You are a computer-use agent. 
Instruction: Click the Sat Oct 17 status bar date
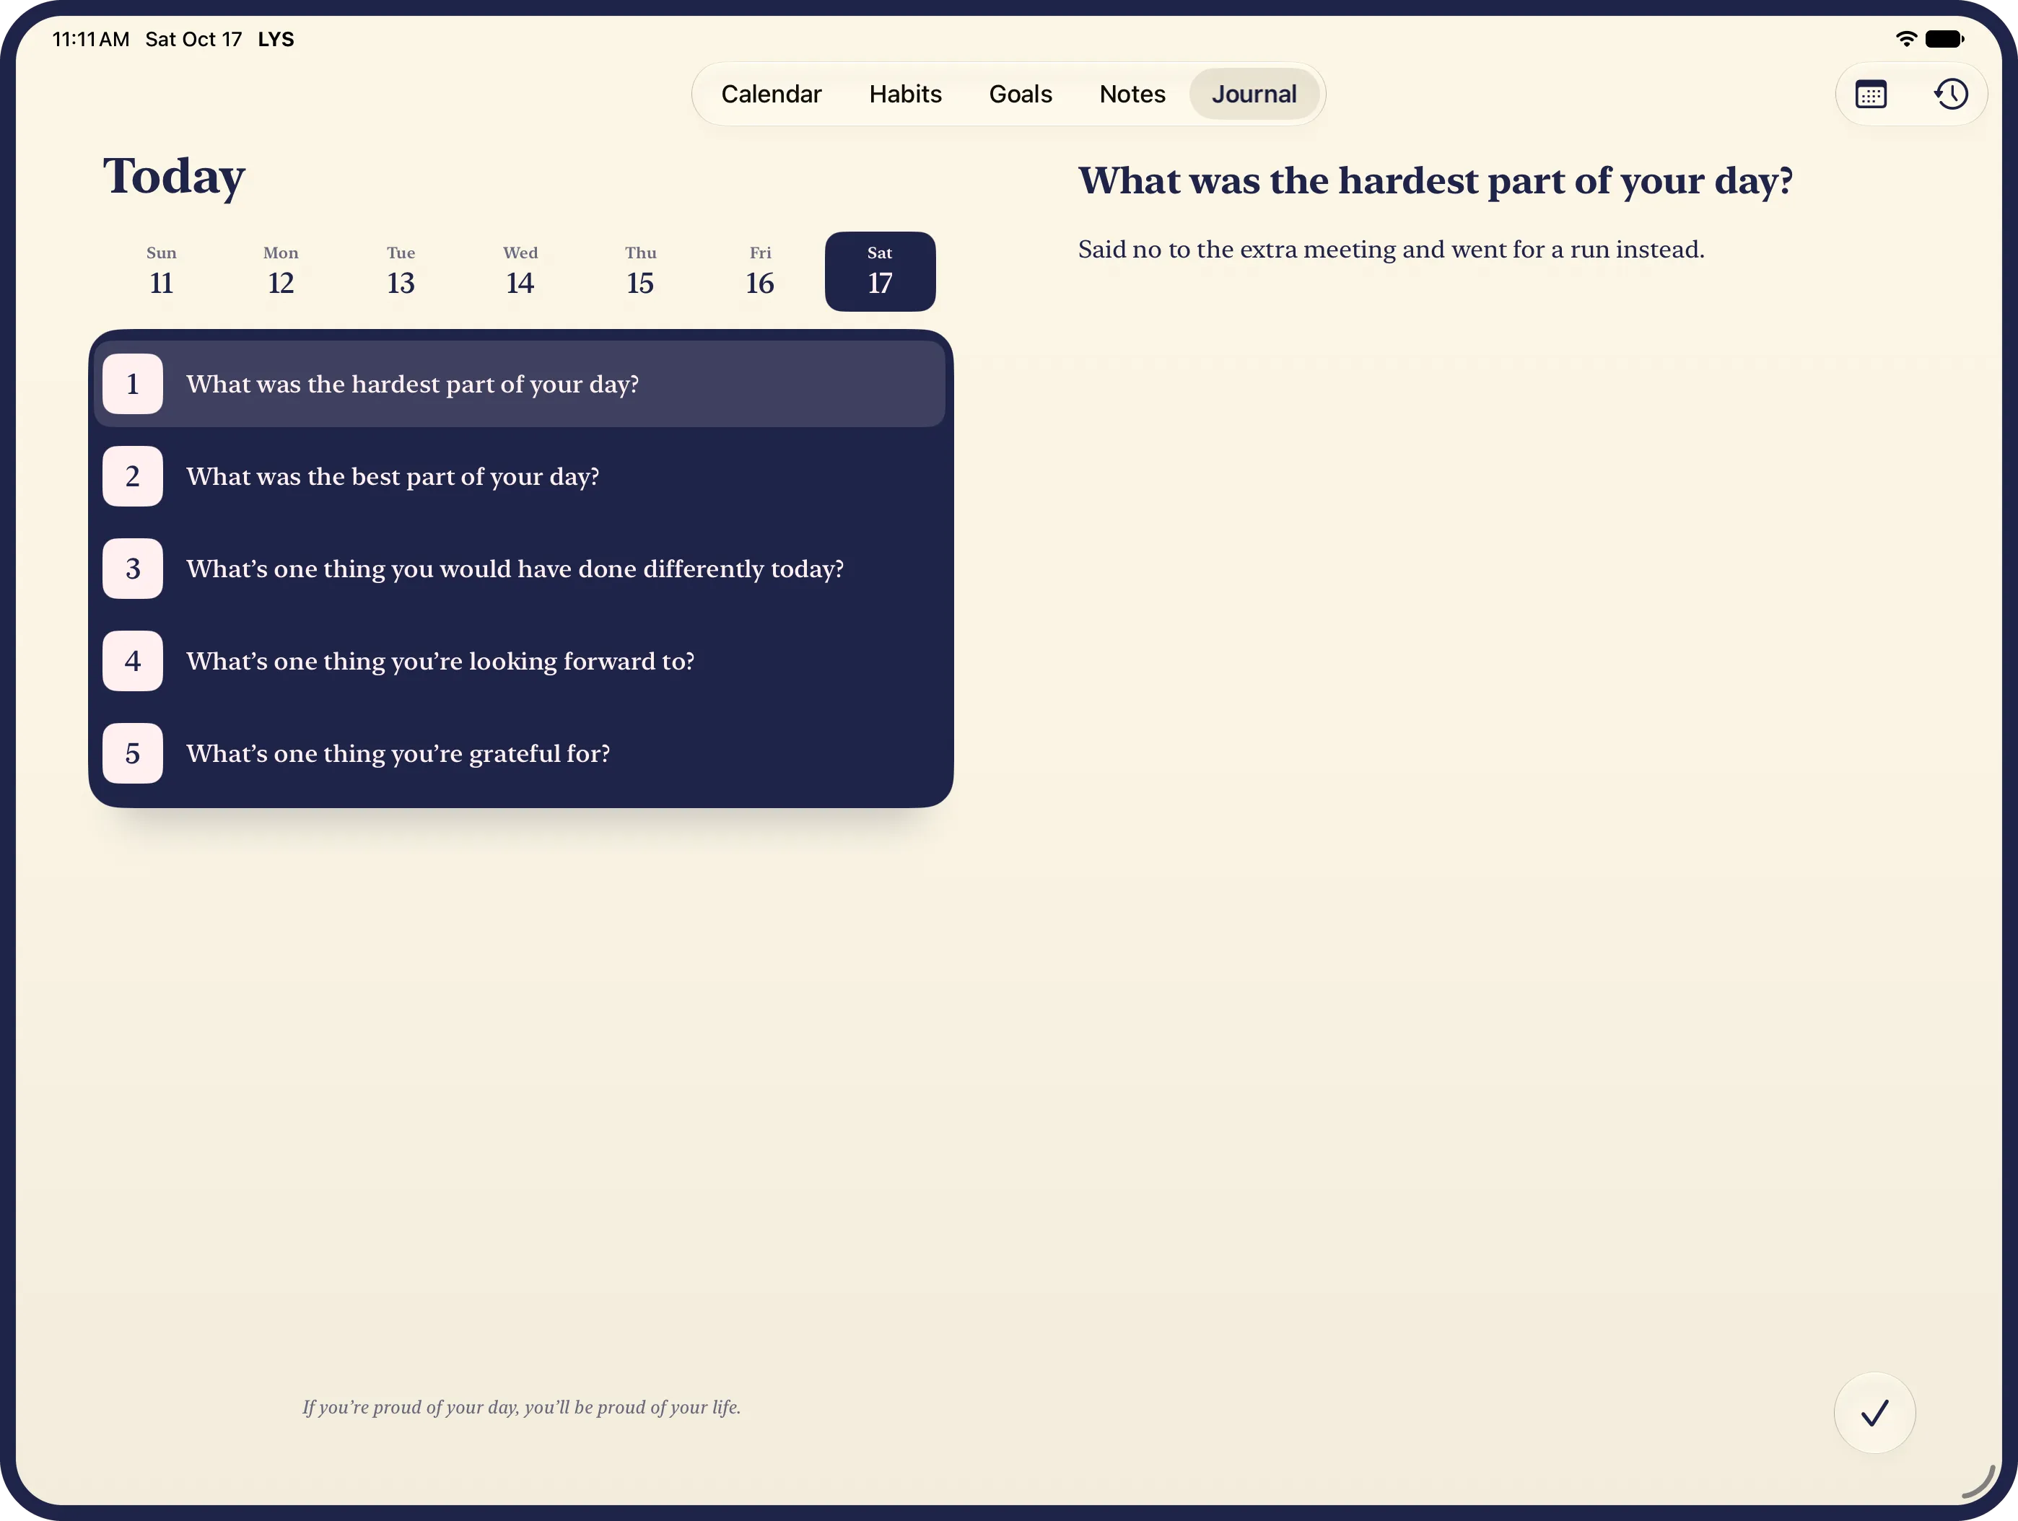pos(193,39)
